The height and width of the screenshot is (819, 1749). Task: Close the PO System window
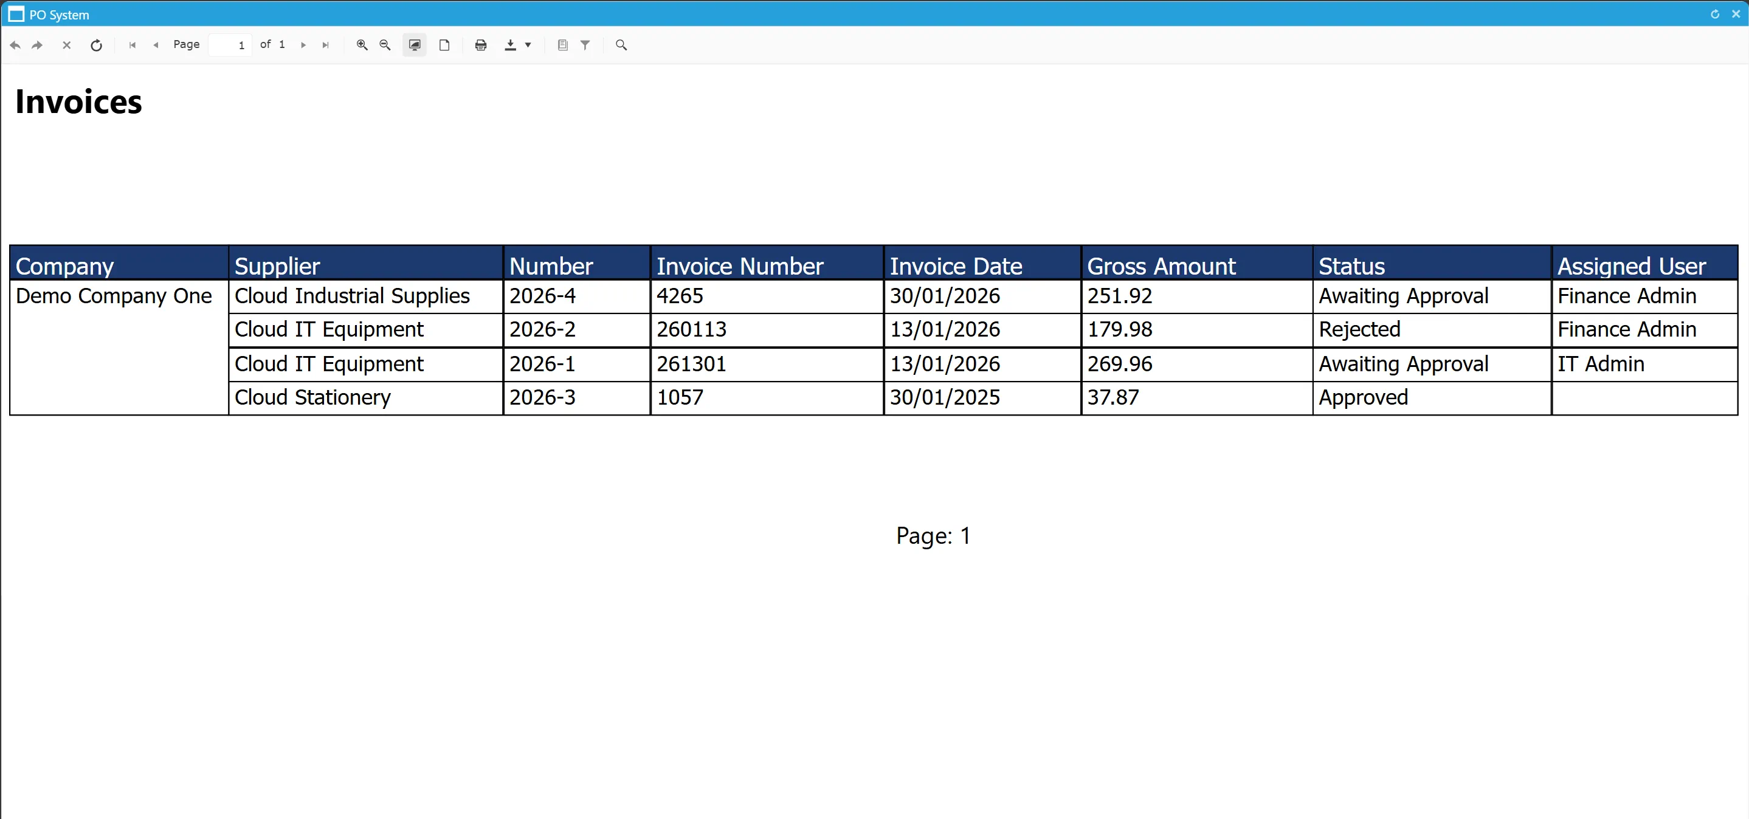click(x=1736, y=14)
